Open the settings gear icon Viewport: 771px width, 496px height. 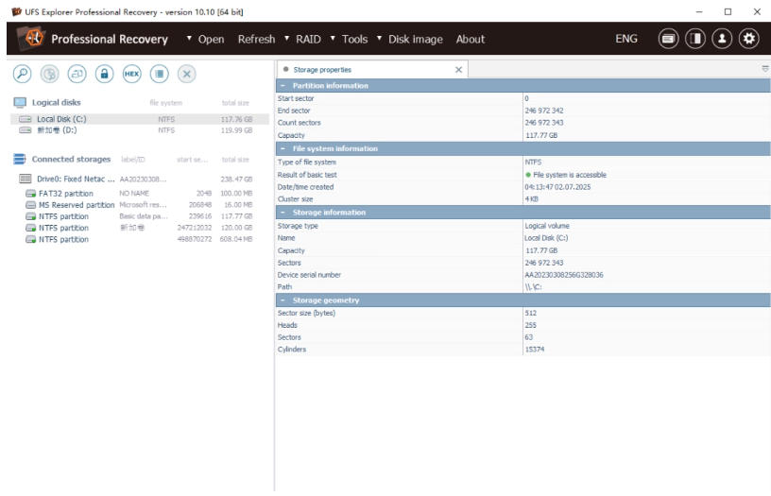749,39
